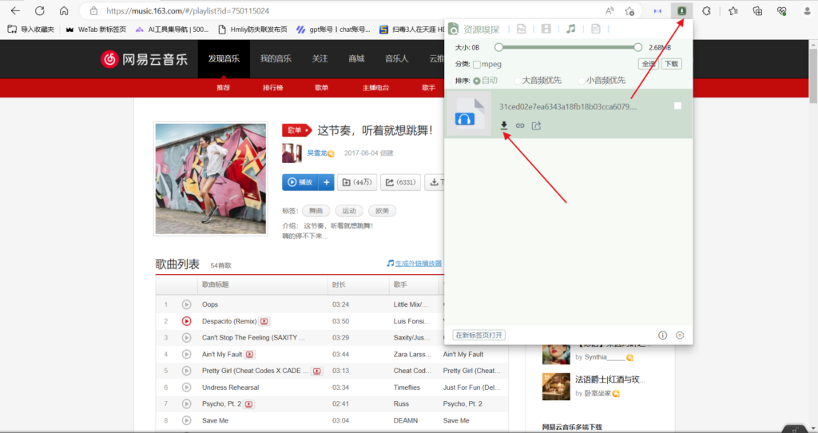Play the song Despacito (Remix)
The image size is (818, 433).
[x=186, y=321]
